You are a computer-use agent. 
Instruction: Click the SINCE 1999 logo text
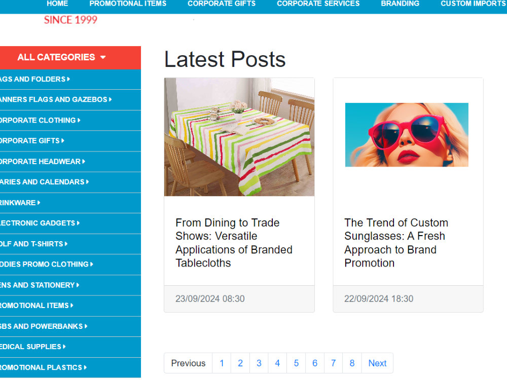tap(70, 20)
